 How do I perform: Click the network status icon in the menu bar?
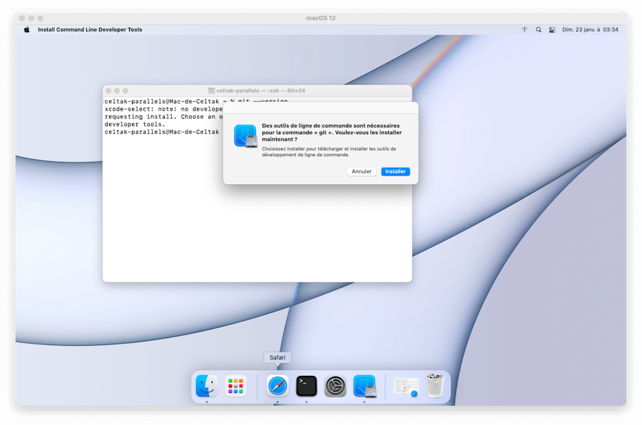524,29
